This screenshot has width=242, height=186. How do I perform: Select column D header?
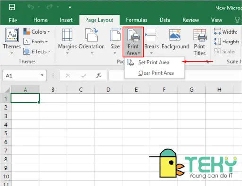(x=108, y=90)
